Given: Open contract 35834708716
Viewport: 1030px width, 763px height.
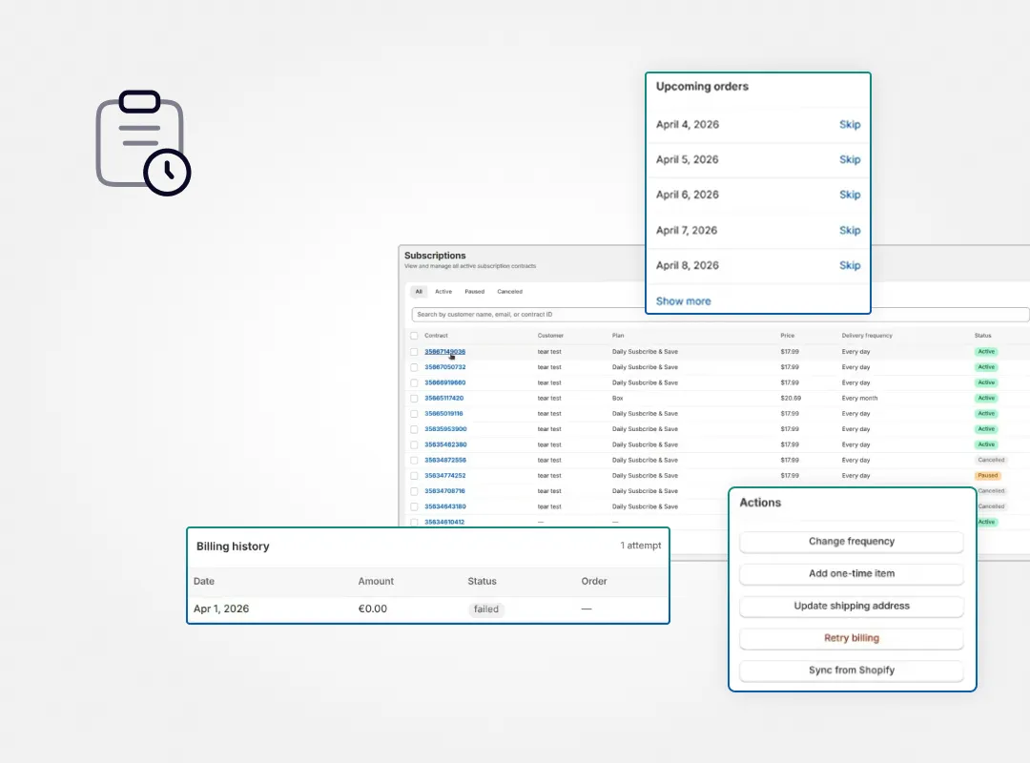Looking at the screenshot, I should point(444,491).
